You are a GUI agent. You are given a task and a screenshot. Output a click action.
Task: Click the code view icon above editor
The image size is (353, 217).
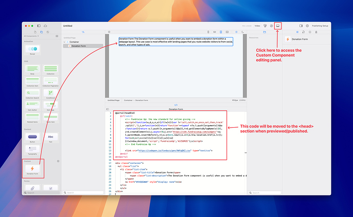coord(176,105)
